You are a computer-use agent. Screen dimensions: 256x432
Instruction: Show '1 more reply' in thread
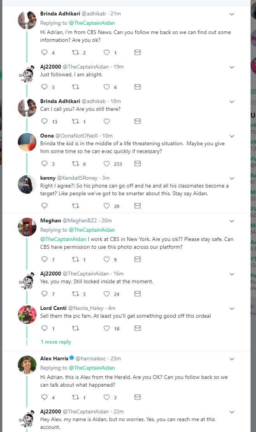coord(56,342)
